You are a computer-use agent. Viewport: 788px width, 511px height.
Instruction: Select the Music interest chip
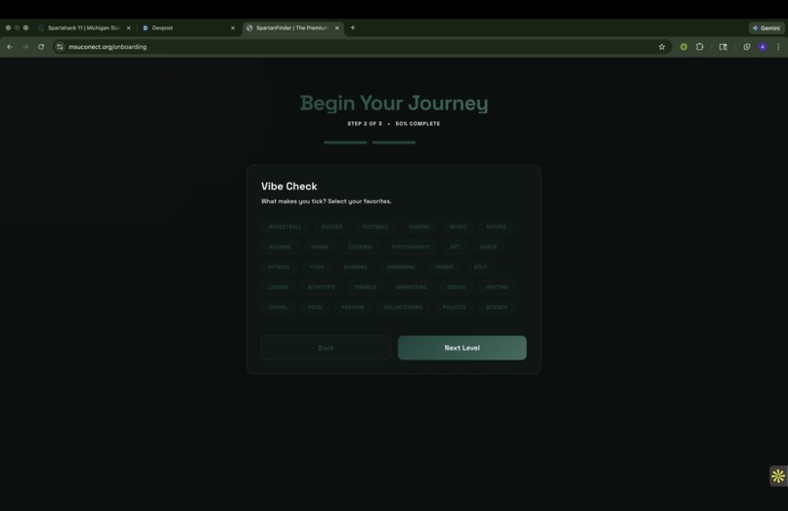point(458,227)
